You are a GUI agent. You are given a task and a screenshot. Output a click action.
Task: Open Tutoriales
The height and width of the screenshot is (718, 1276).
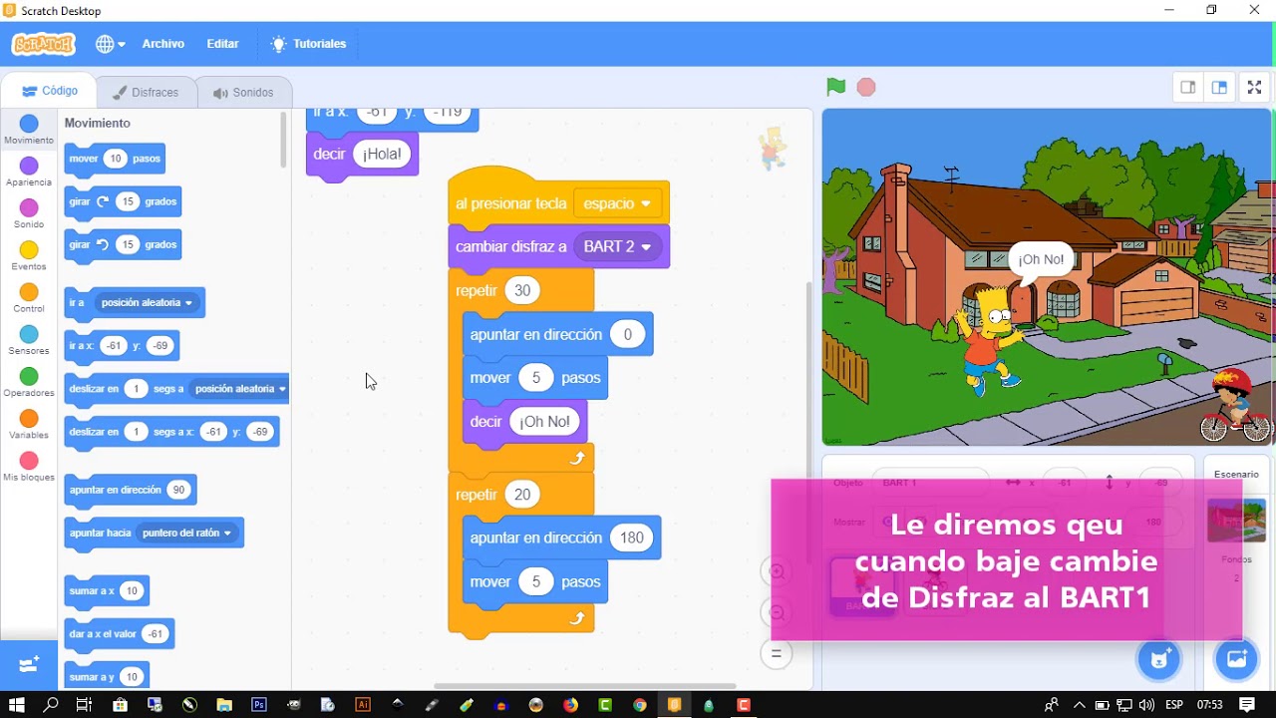[x=309, y=44]
